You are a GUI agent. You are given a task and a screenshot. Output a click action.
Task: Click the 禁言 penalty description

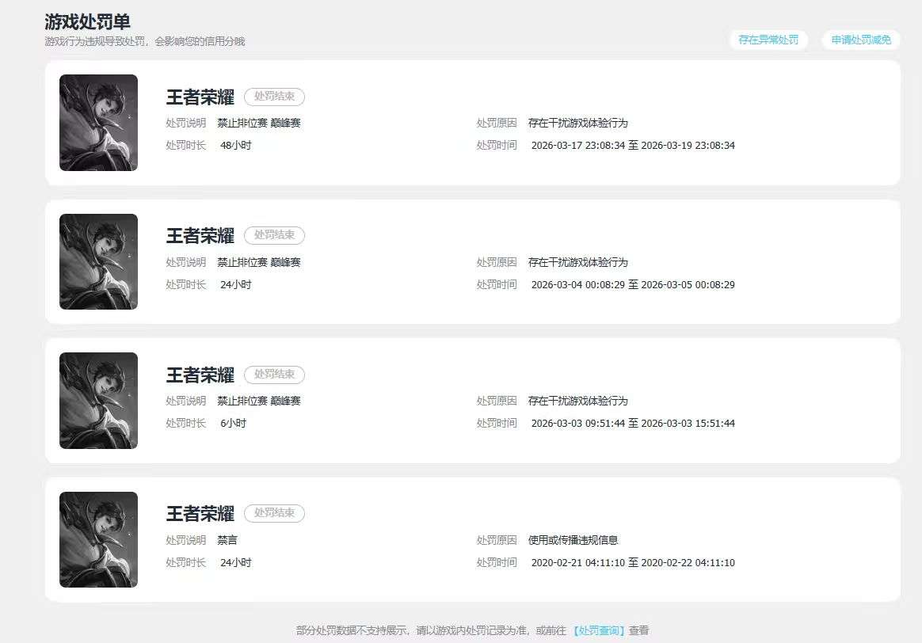coord(227,540)
